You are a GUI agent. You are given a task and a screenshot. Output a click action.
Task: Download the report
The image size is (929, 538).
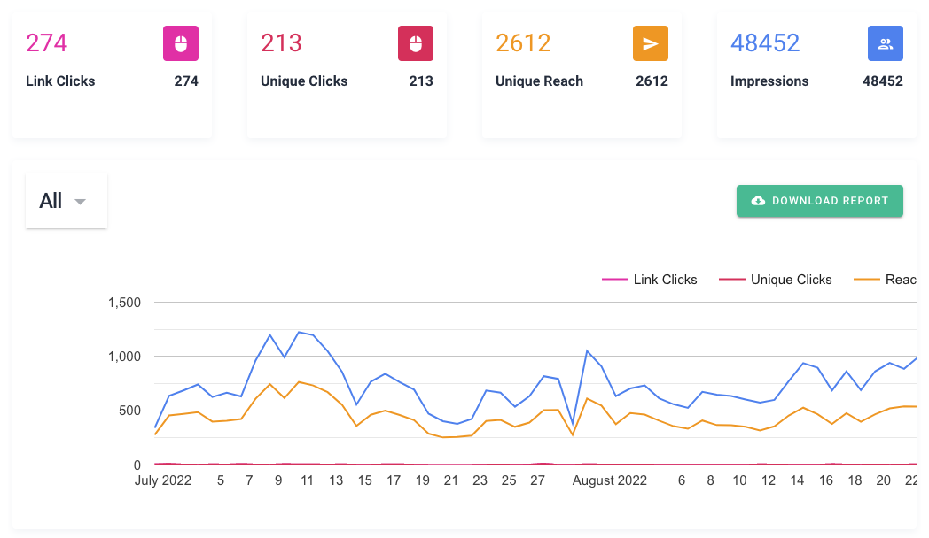coord(819,201)
